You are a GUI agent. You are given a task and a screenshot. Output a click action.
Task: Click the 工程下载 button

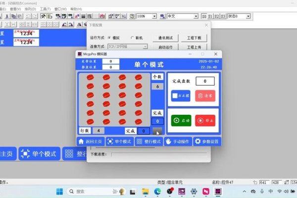point(194,38)
